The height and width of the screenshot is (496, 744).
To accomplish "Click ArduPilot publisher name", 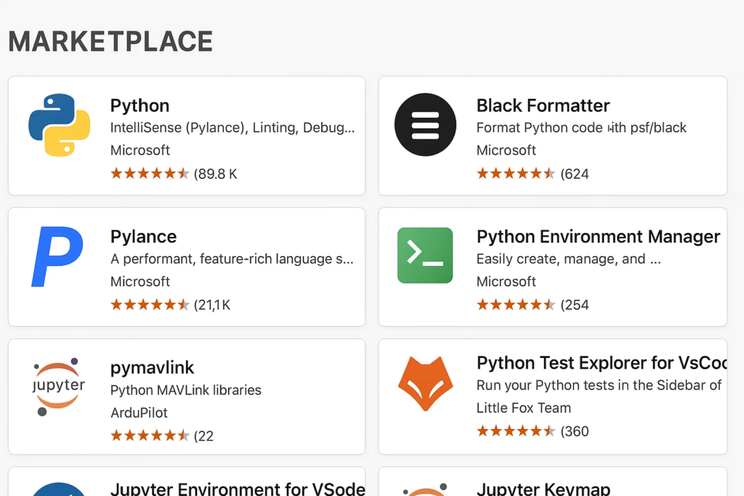I will 139,412.
